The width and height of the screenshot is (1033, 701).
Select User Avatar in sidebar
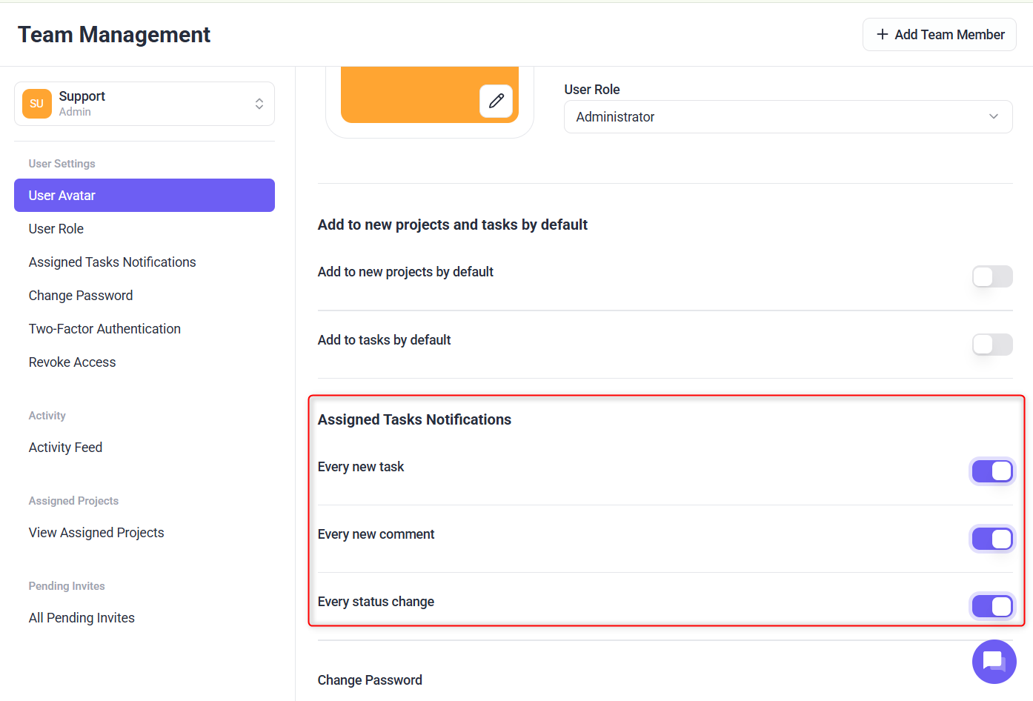click(145, 196)
